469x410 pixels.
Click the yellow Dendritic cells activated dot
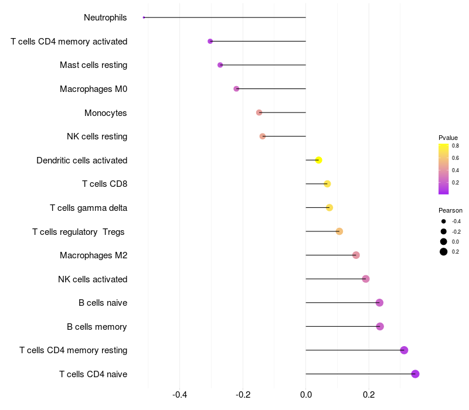click(318, 160)
